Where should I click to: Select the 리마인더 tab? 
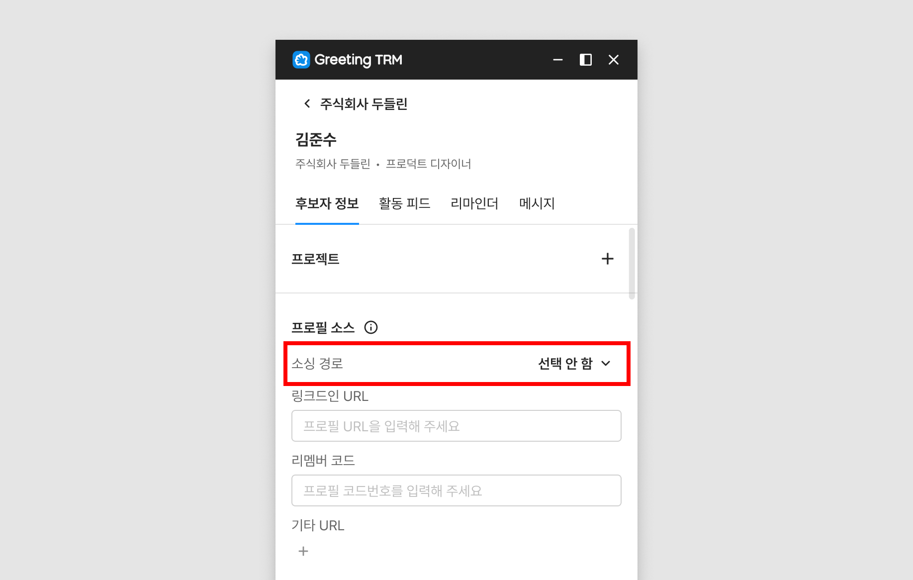(x=474, y=203)
